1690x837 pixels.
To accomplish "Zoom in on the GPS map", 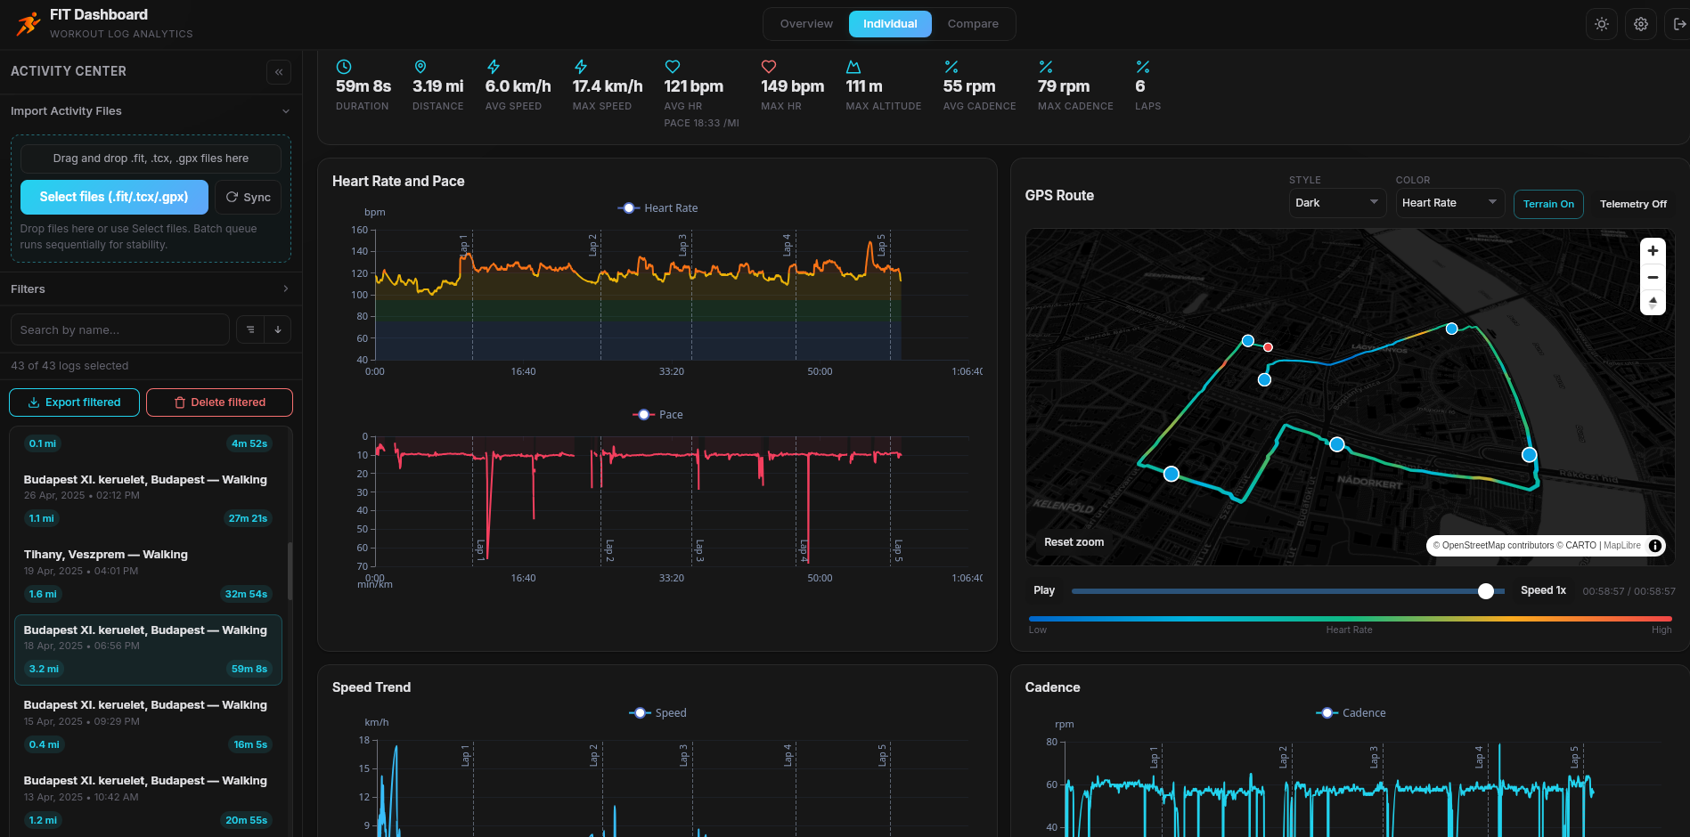I will tap(1653, 251).
